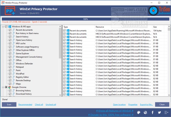Click the brush icon next to Download history
The image size is (171, 117).
(13, 94)
